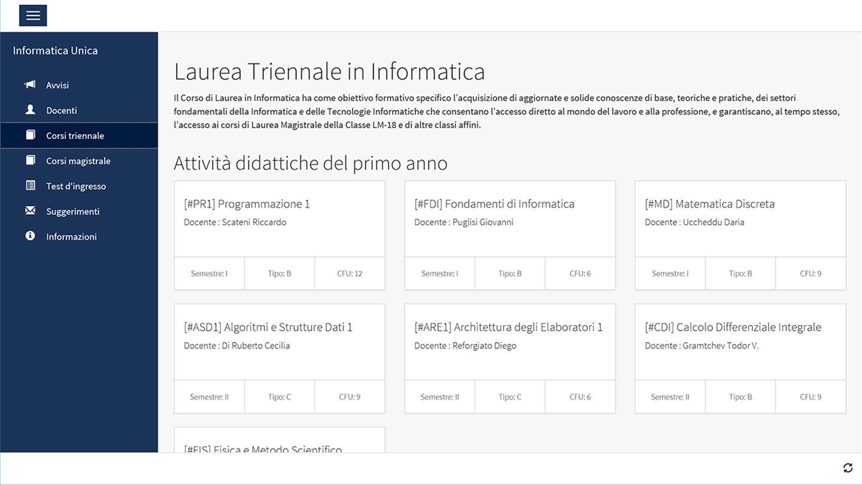
Task: Click the Test d'ingresso list icon
Action: click(x=31, y=185)
